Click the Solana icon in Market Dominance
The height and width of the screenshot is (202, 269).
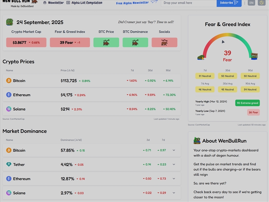pyautogui.click(x=9, y=193)
